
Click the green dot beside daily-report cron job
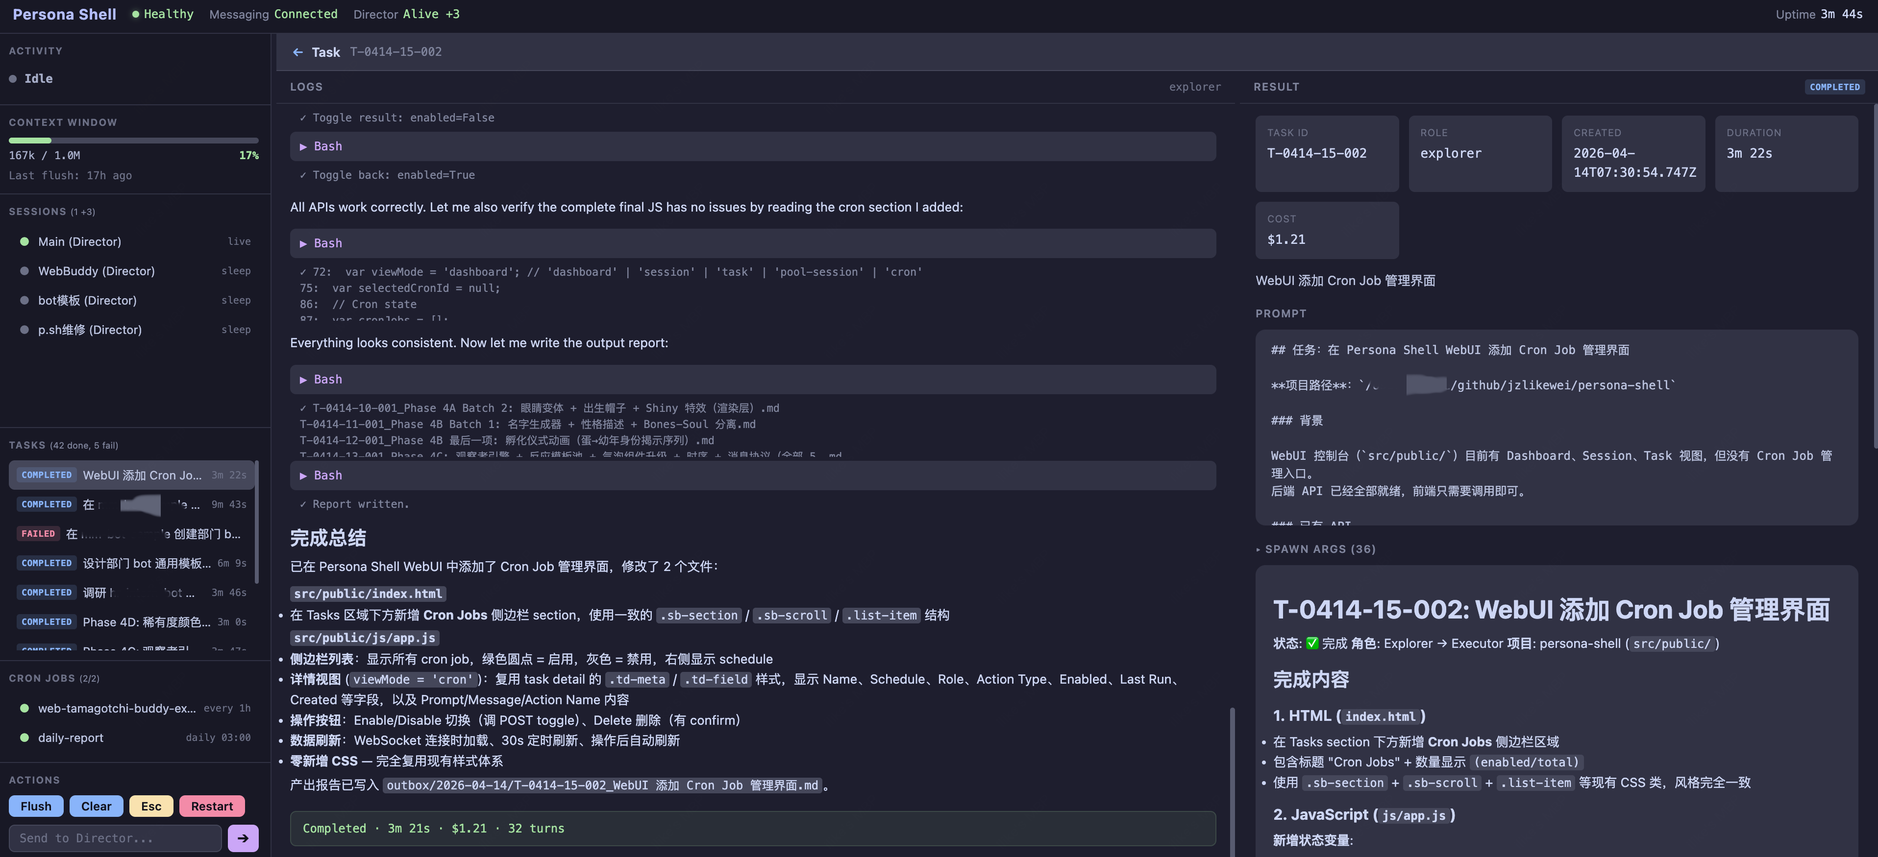pyautogui.click(x=24, y=737)
